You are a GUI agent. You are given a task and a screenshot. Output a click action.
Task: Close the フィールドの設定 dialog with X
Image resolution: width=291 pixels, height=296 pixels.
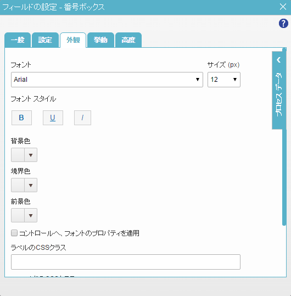[283, 7]
